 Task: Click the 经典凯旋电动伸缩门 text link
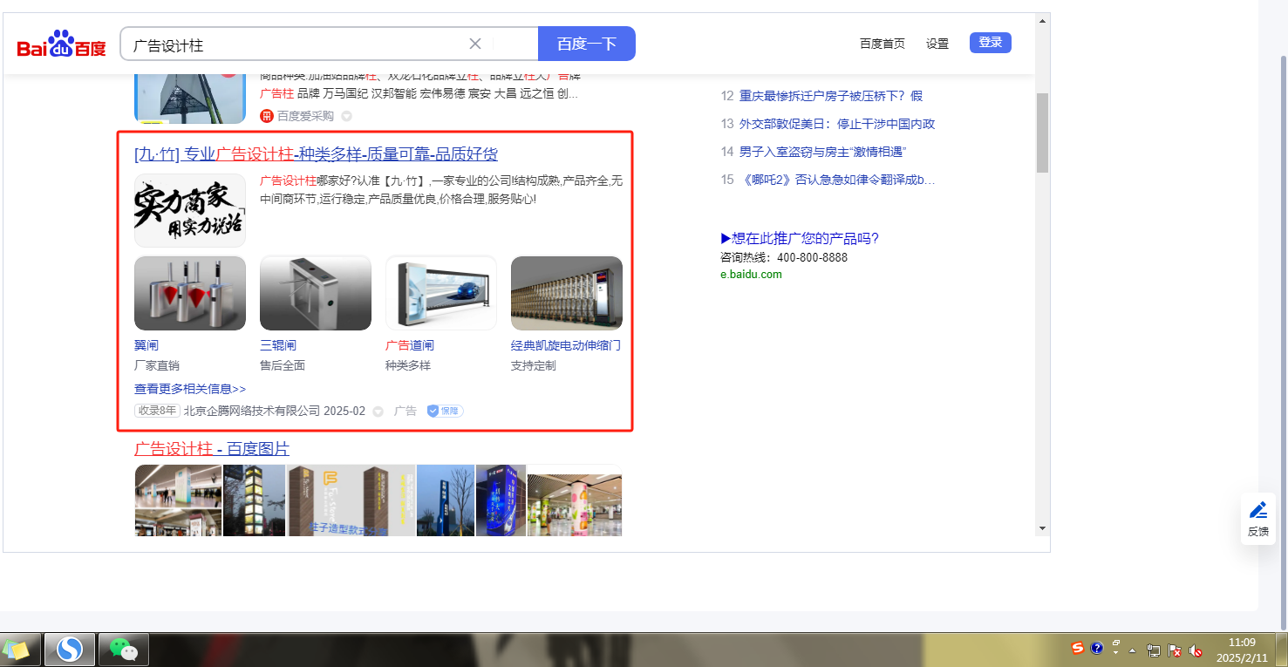click(566, 345)
